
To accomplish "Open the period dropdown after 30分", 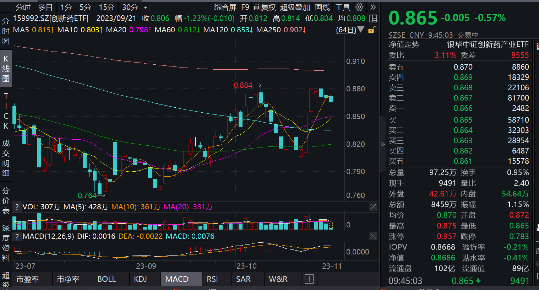I will tap(146, 7).
